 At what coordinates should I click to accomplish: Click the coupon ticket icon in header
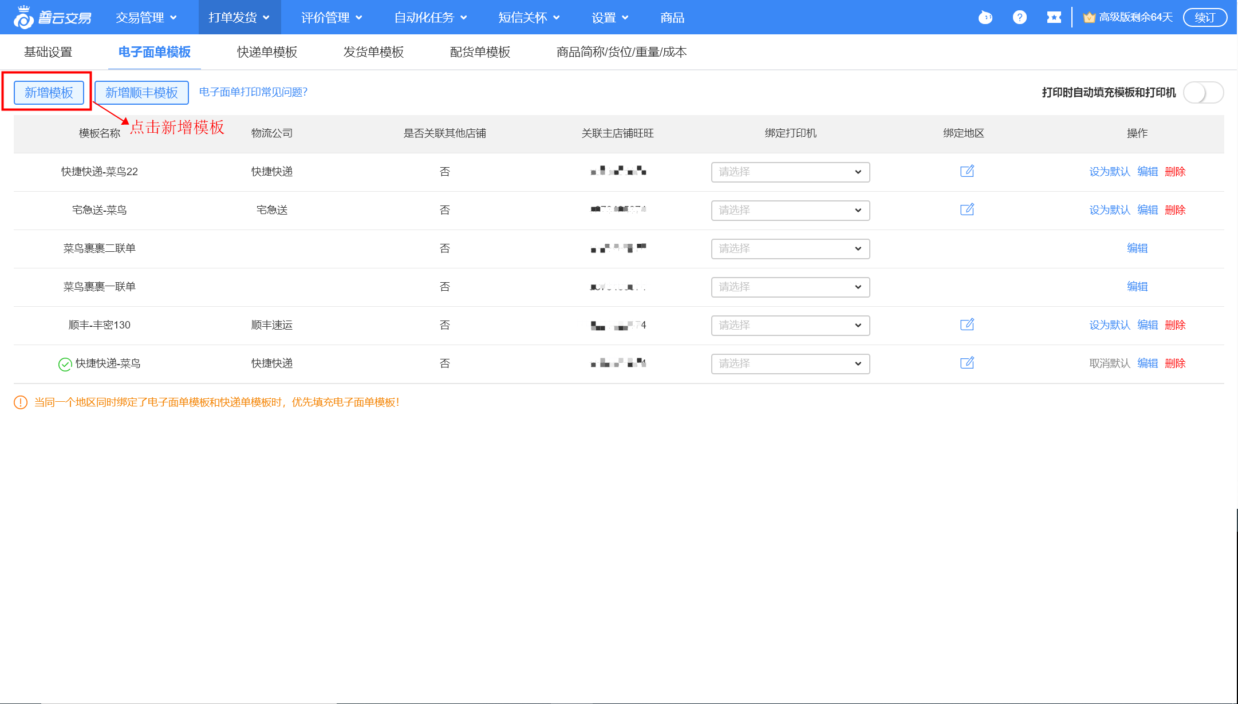(1054, 18)
